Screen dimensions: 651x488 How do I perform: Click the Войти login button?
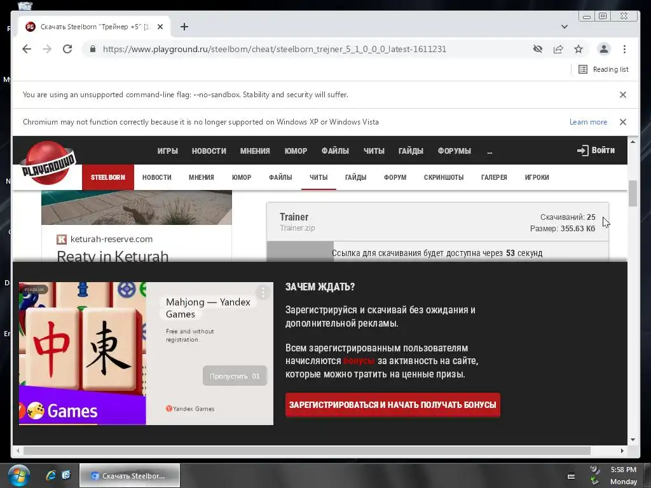pos(596,150)
